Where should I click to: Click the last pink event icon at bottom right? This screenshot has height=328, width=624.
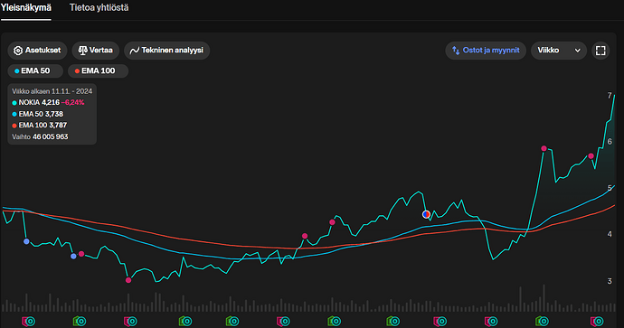pyautogui.click(x=597, y=322)
